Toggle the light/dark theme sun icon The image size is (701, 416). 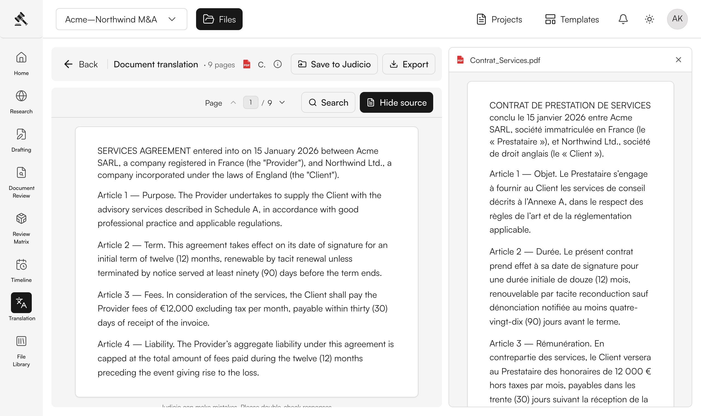[650, 19]
